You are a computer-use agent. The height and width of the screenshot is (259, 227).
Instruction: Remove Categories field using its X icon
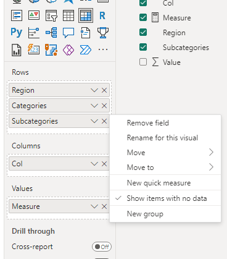tap(104, 106)
